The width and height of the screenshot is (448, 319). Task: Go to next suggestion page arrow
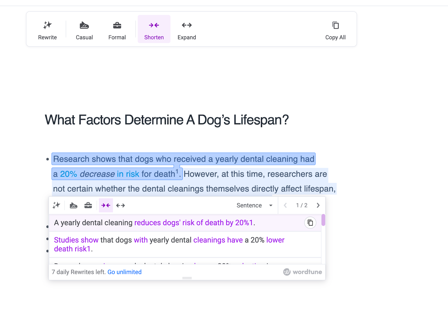(318, 205)
